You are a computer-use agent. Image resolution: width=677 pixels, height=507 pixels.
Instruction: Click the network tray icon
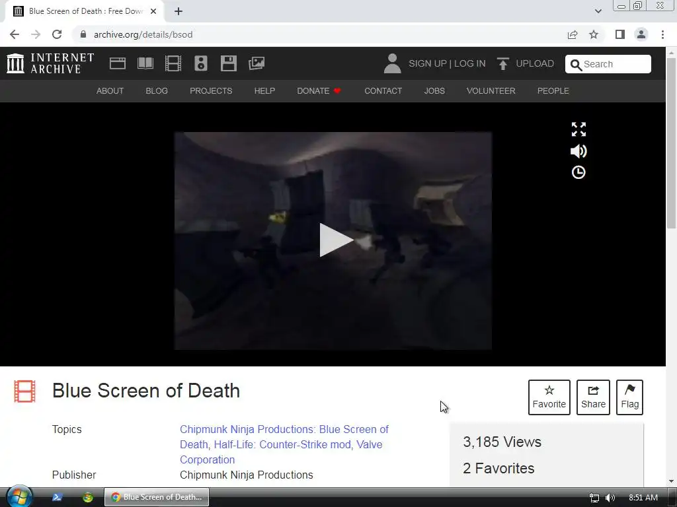pos(594,498)
